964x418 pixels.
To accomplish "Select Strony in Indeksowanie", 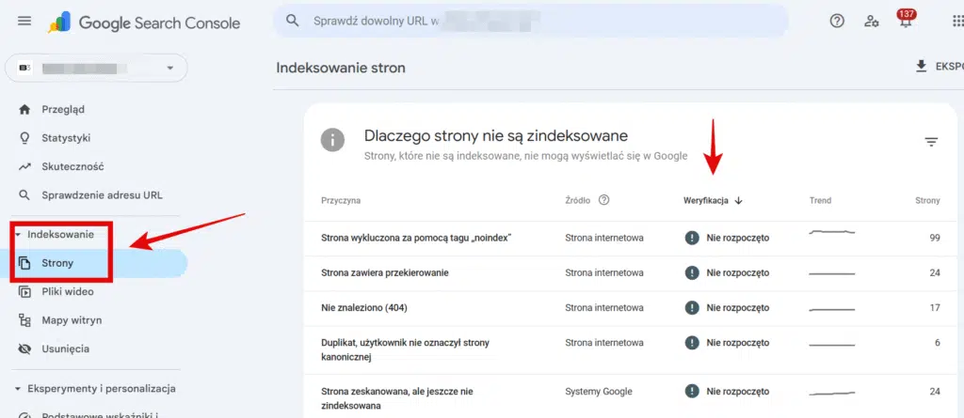I will tap(95, 263).
